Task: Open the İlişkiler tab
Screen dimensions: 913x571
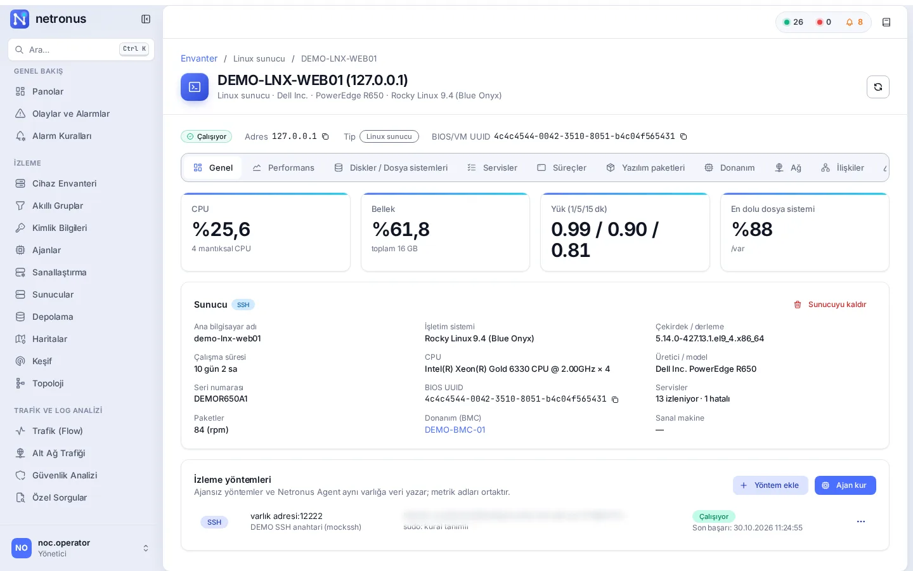Action: coord(843,168)
